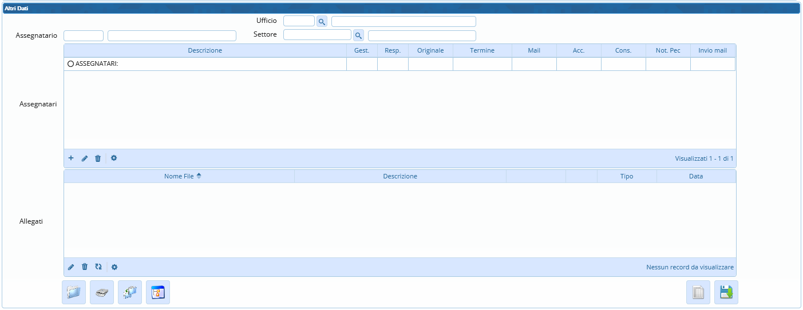Click the scanner icon button

click(x=102, y=292)
